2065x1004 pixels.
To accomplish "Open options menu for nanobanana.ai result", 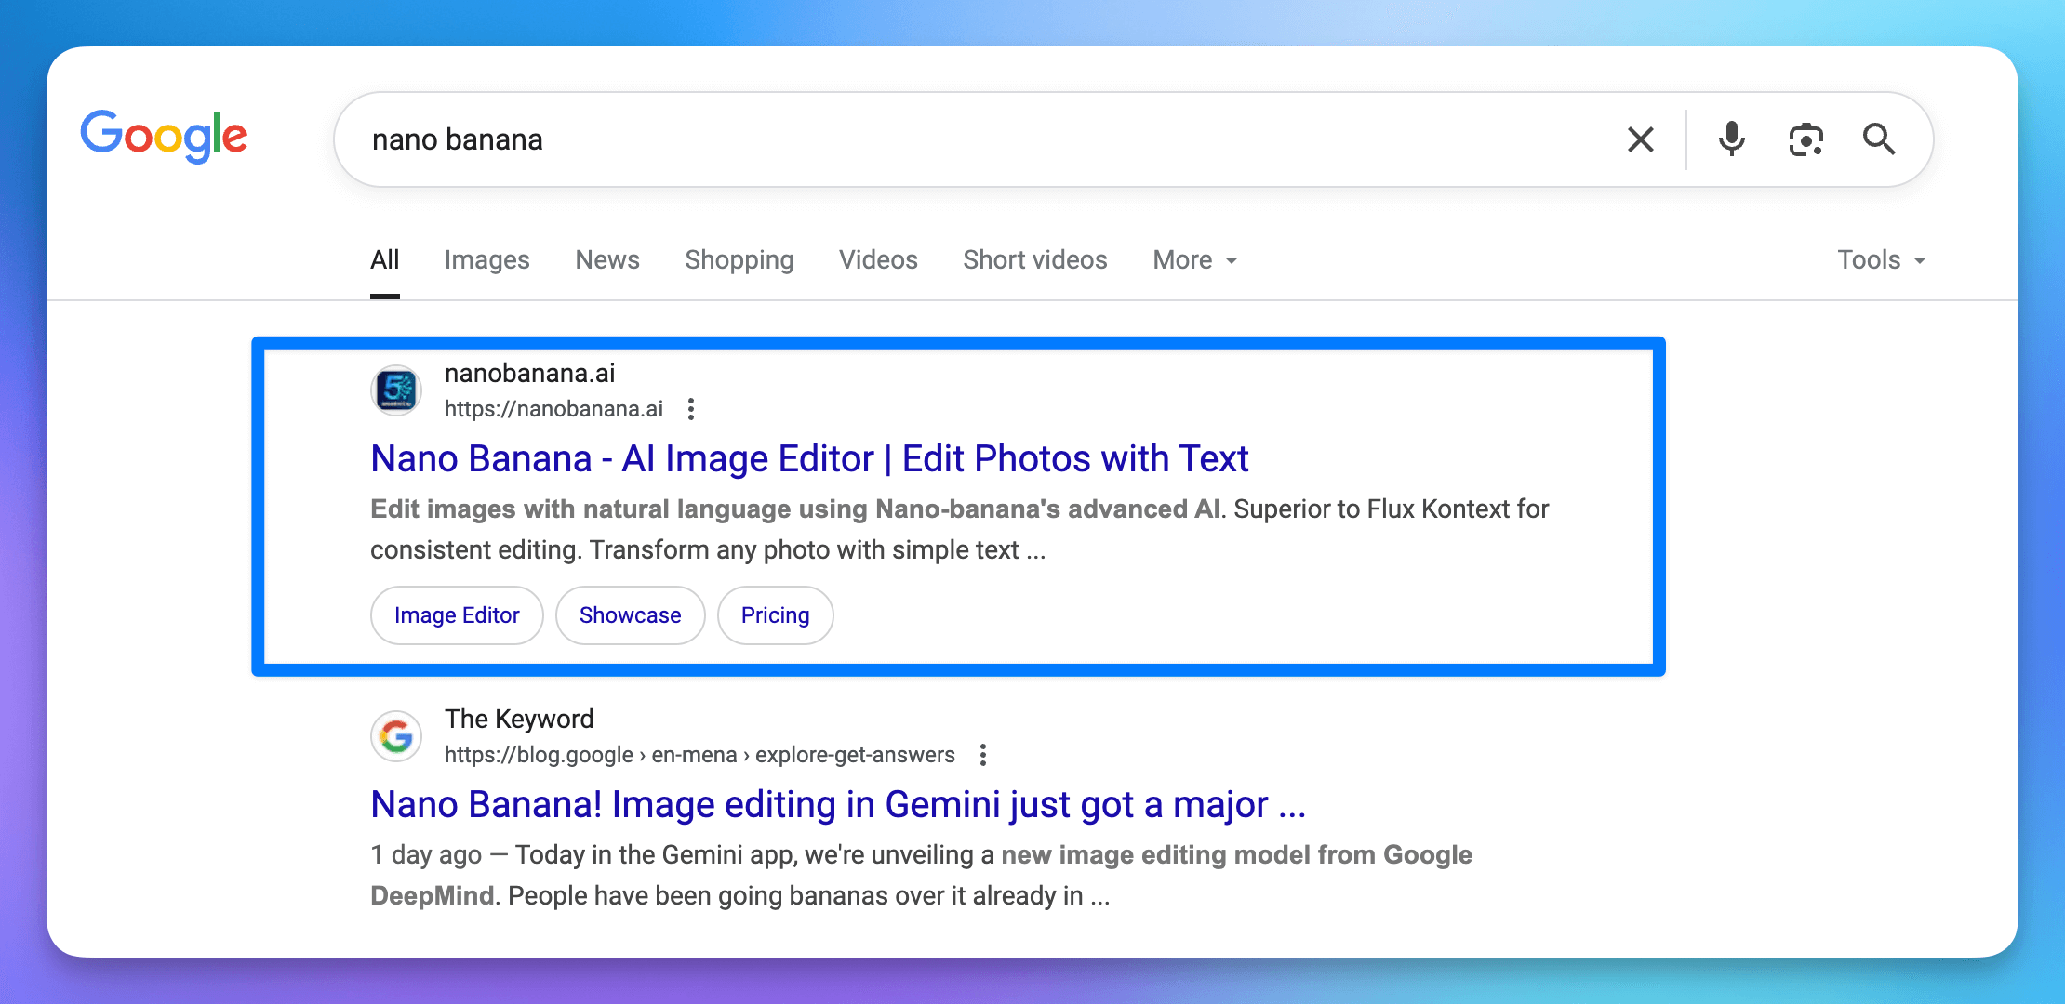I will (691, 409).
